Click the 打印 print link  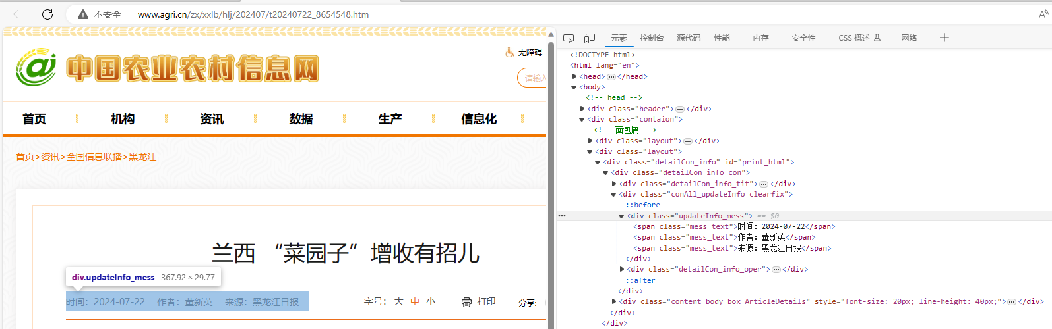(486, 302)
